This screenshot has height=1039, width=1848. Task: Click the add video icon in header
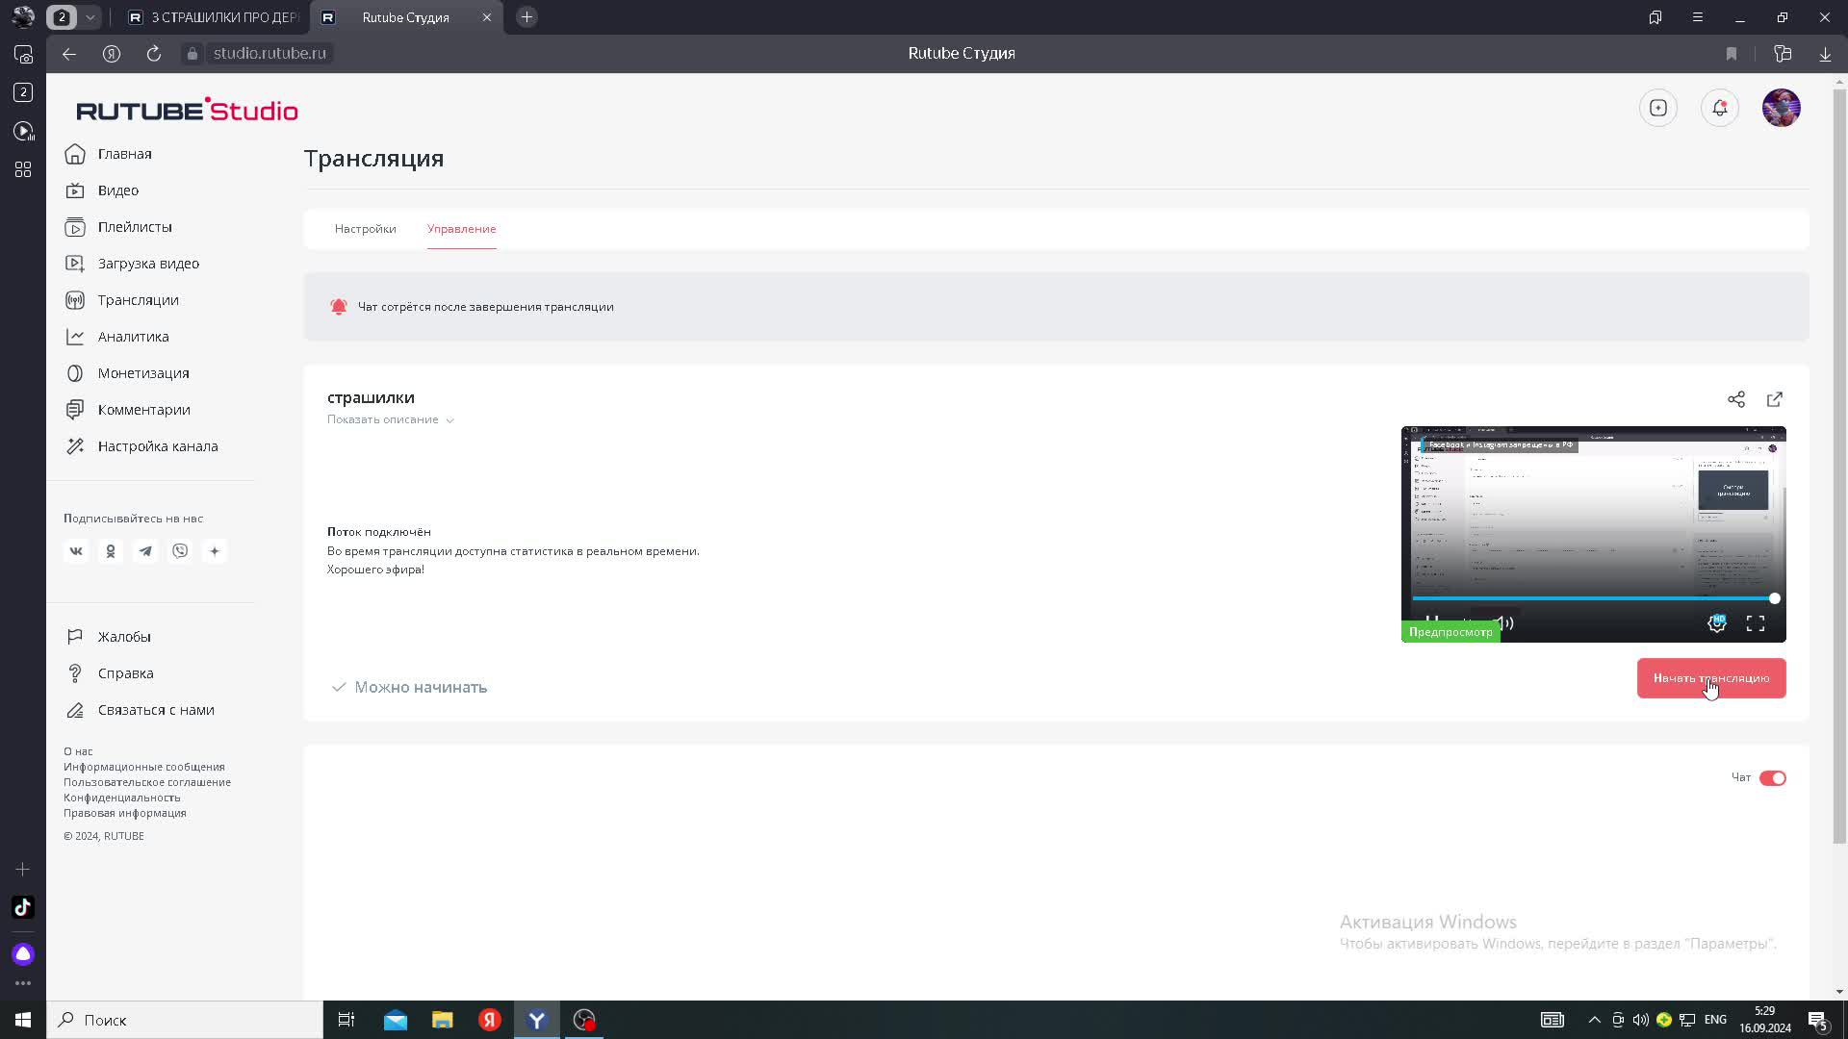click(1657, 108)
